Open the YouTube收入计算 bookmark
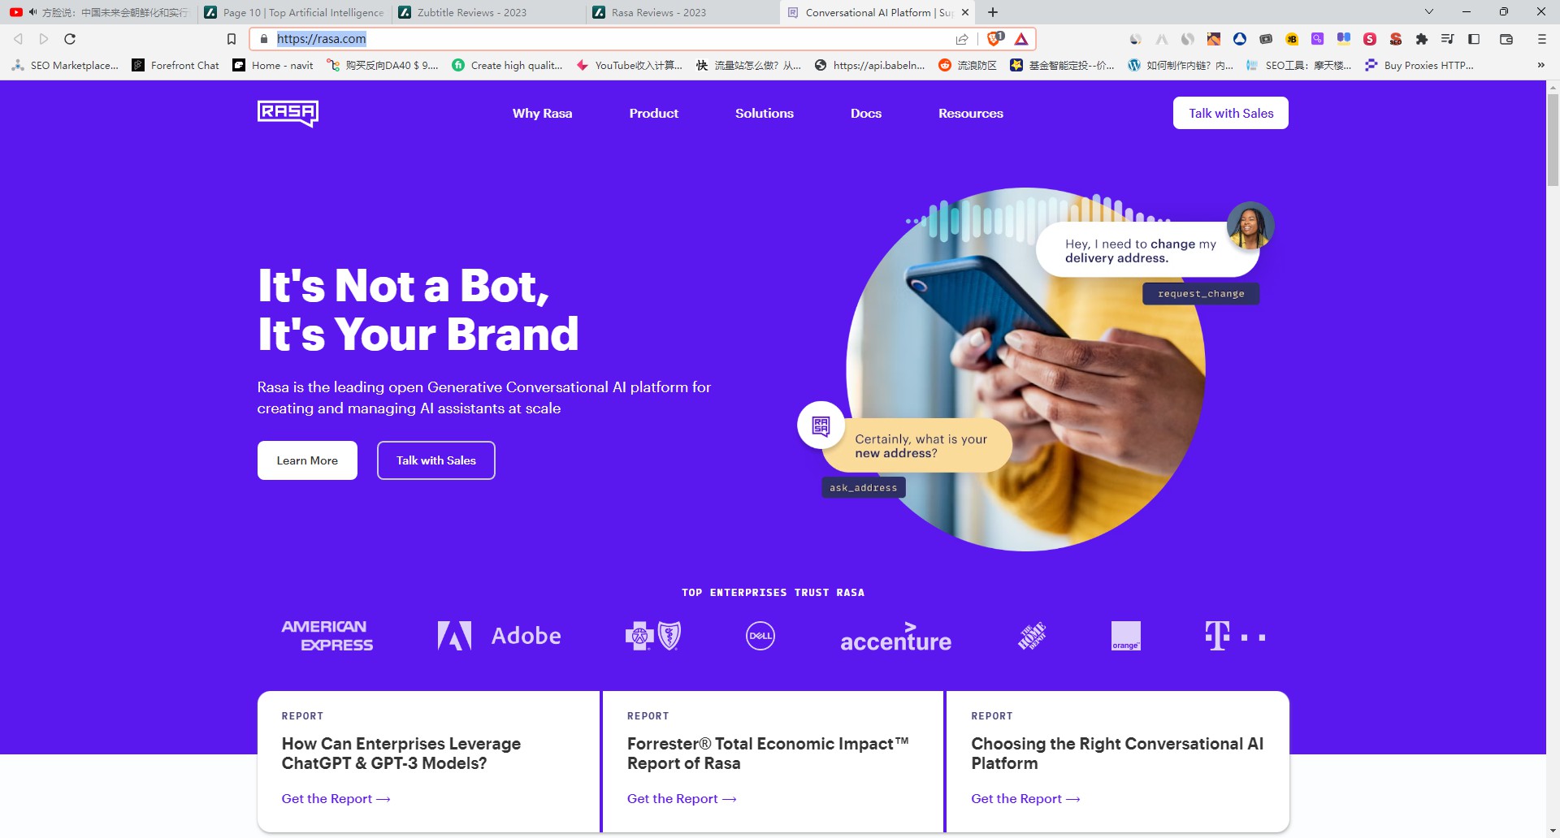 pos(629,65)
